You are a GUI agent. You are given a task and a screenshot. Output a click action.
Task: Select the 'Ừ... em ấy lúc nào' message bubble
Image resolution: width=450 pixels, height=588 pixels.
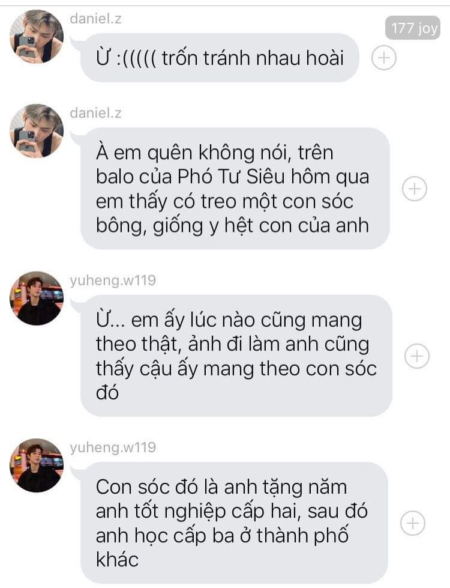pyautogui.click(x=236, y=356)
